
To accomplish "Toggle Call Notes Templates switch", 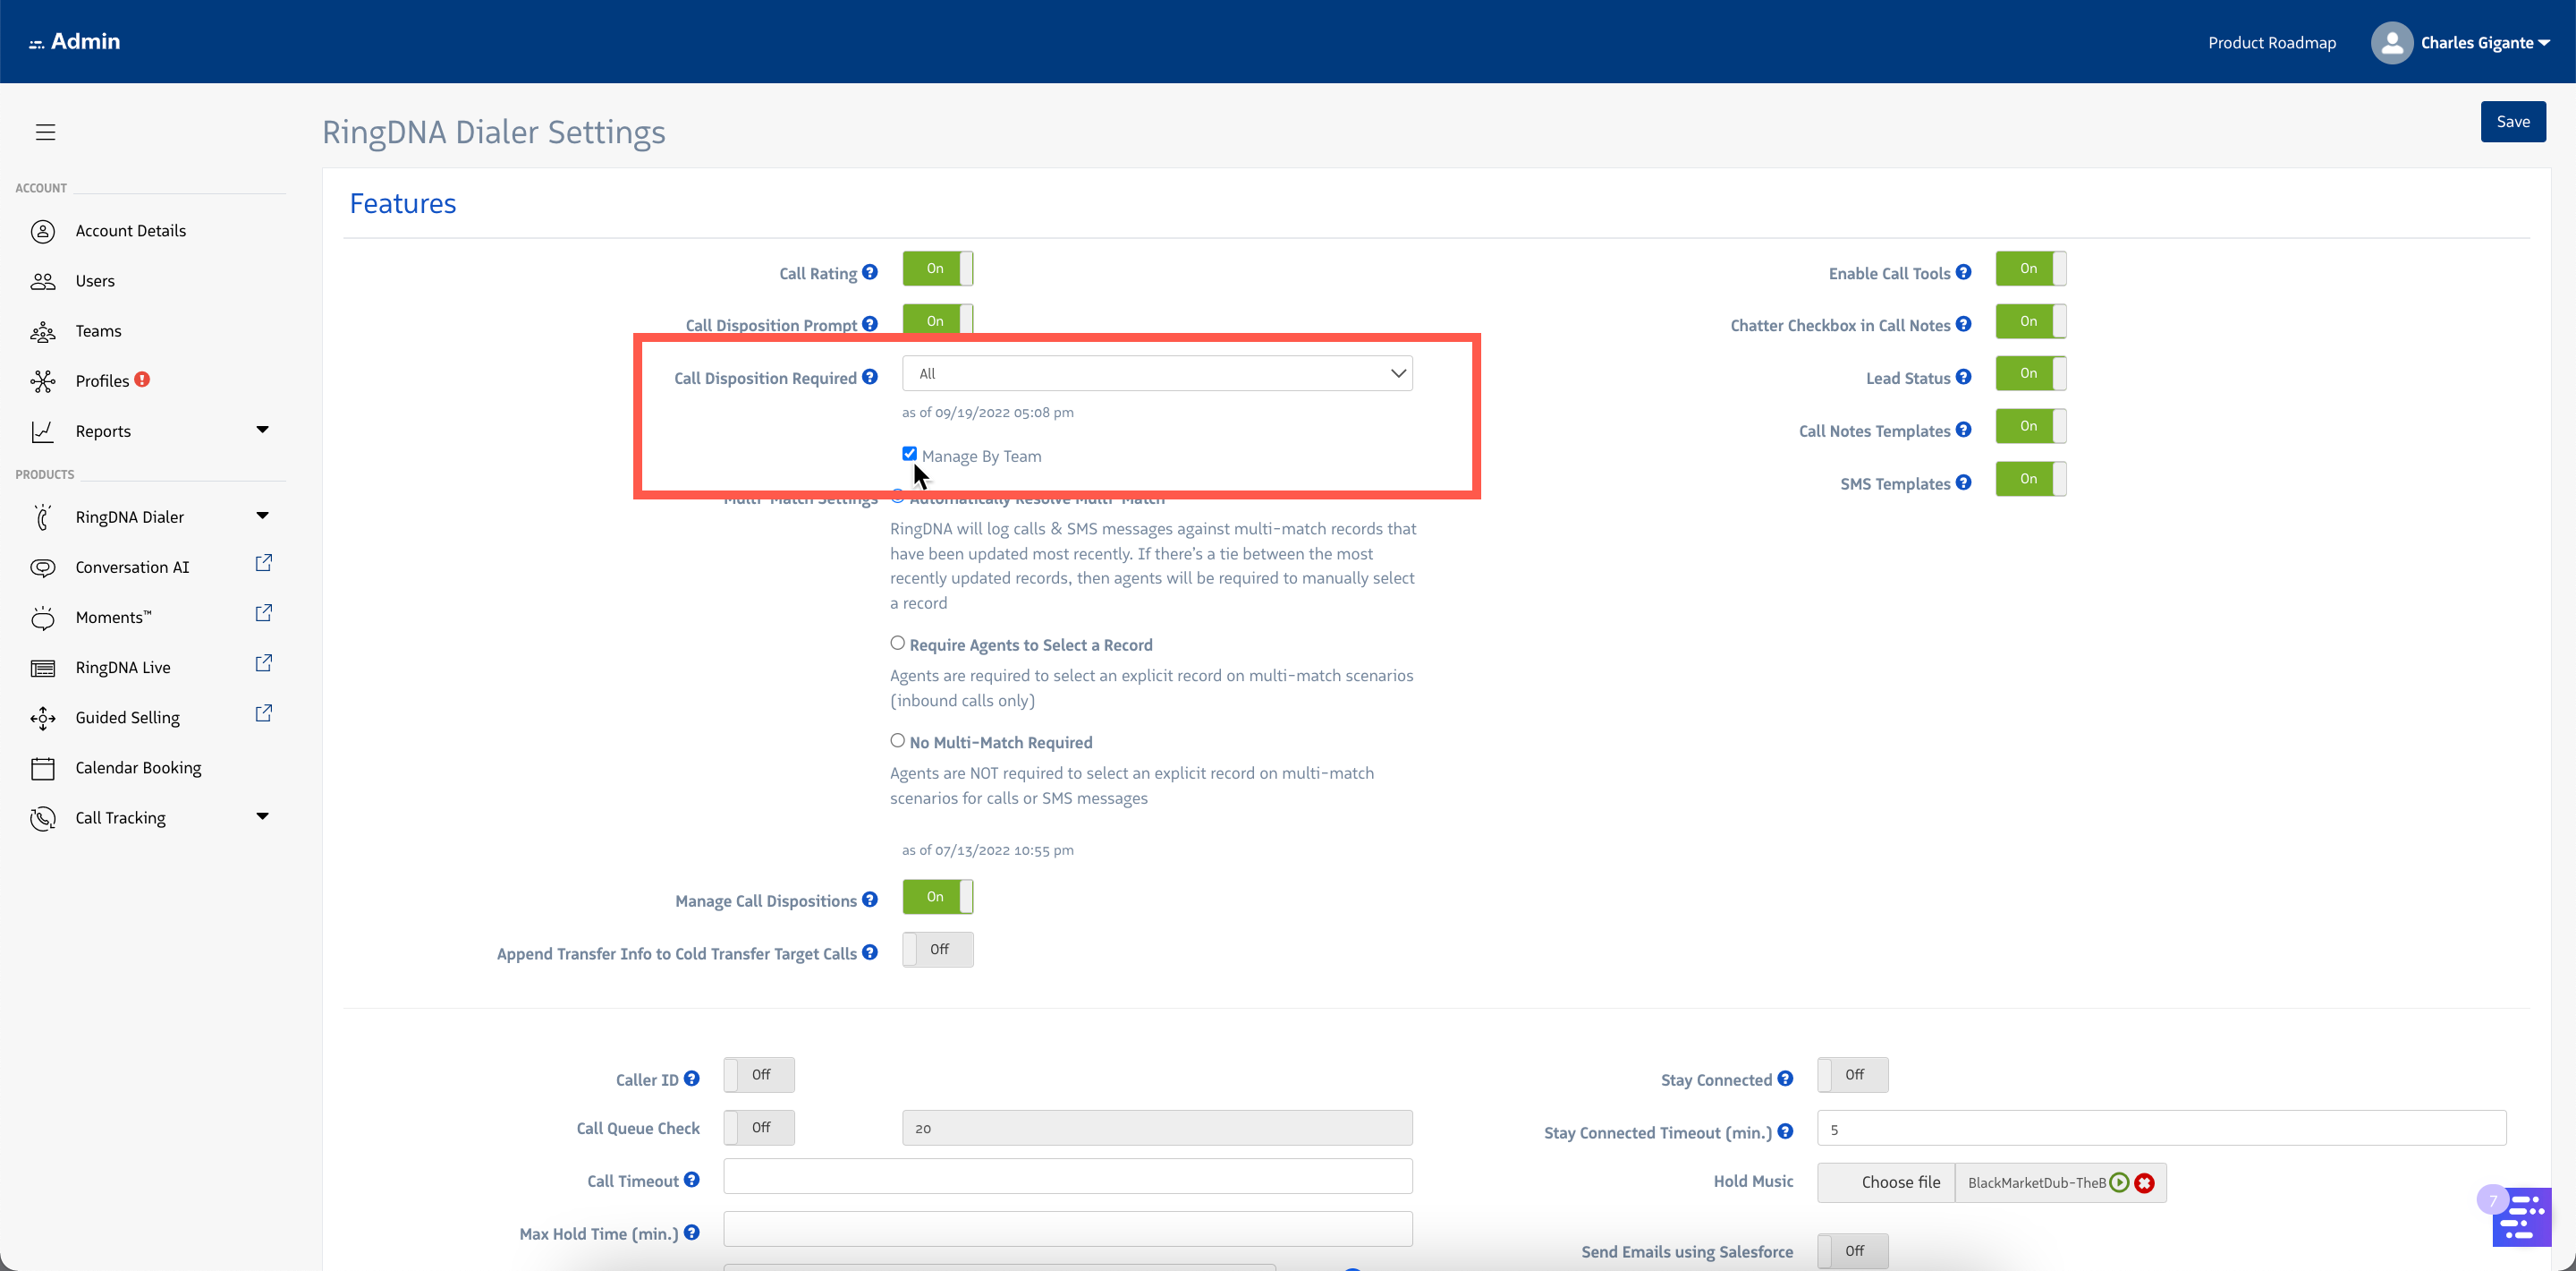I will [2030, 426].
